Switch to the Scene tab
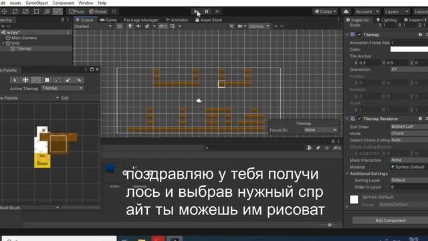The image size is (428, 241). pos(84,20)
